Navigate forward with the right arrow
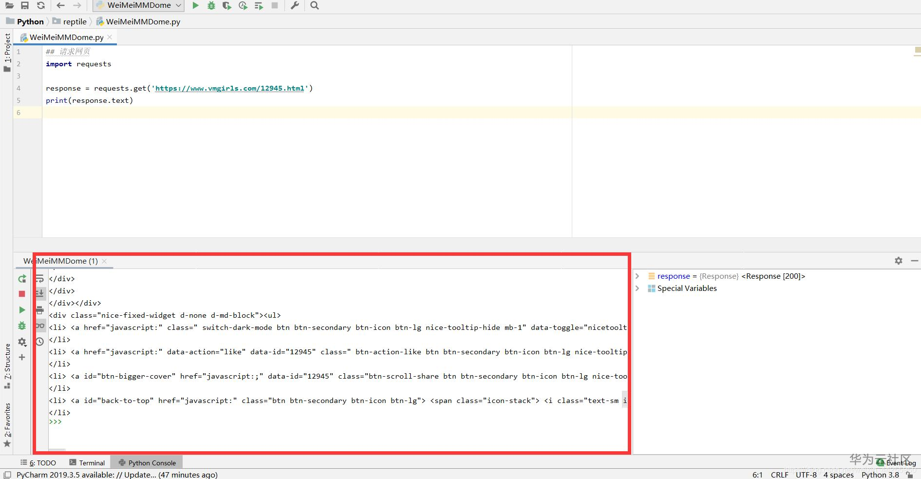This screenshot has width=921, height=479. 77,5
